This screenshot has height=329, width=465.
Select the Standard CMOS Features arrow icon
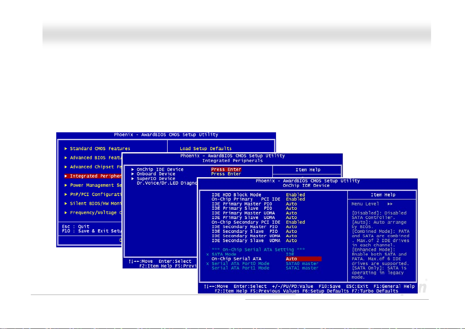(x=66, y=149)
